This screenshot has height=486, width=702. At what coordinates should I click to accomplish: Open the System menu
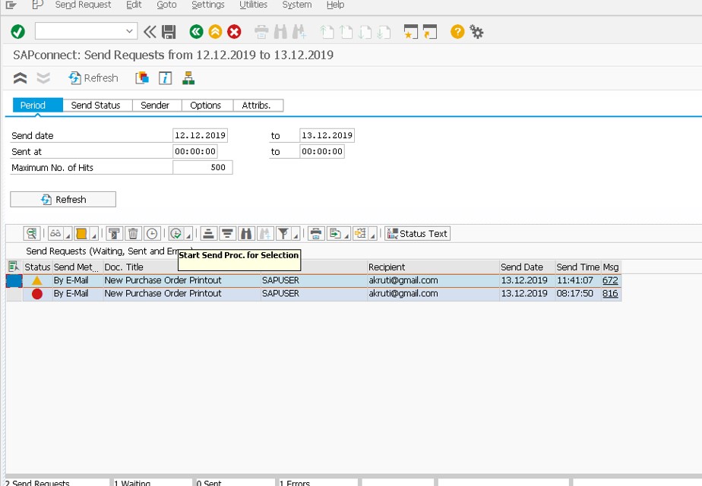pyautogui.click(x=297, y=5)
